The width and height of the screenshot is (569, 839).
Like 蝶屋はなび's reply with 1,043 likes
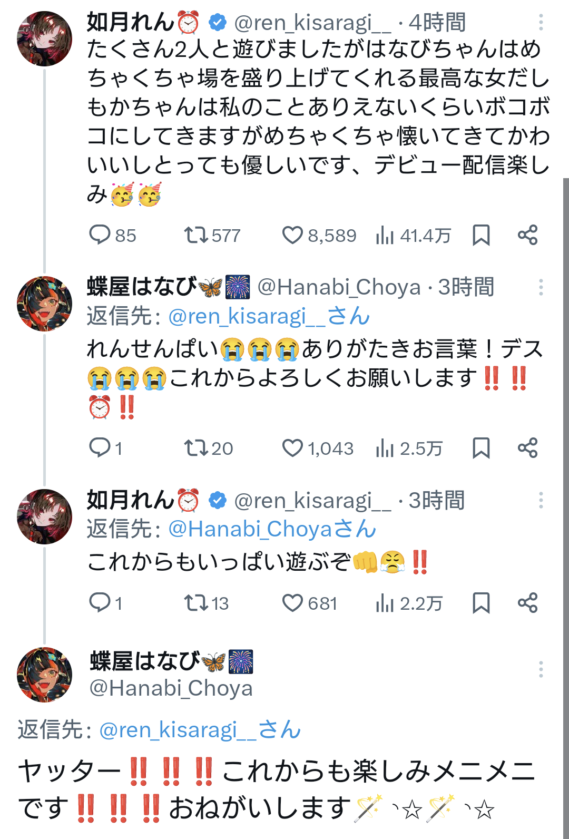292,448
